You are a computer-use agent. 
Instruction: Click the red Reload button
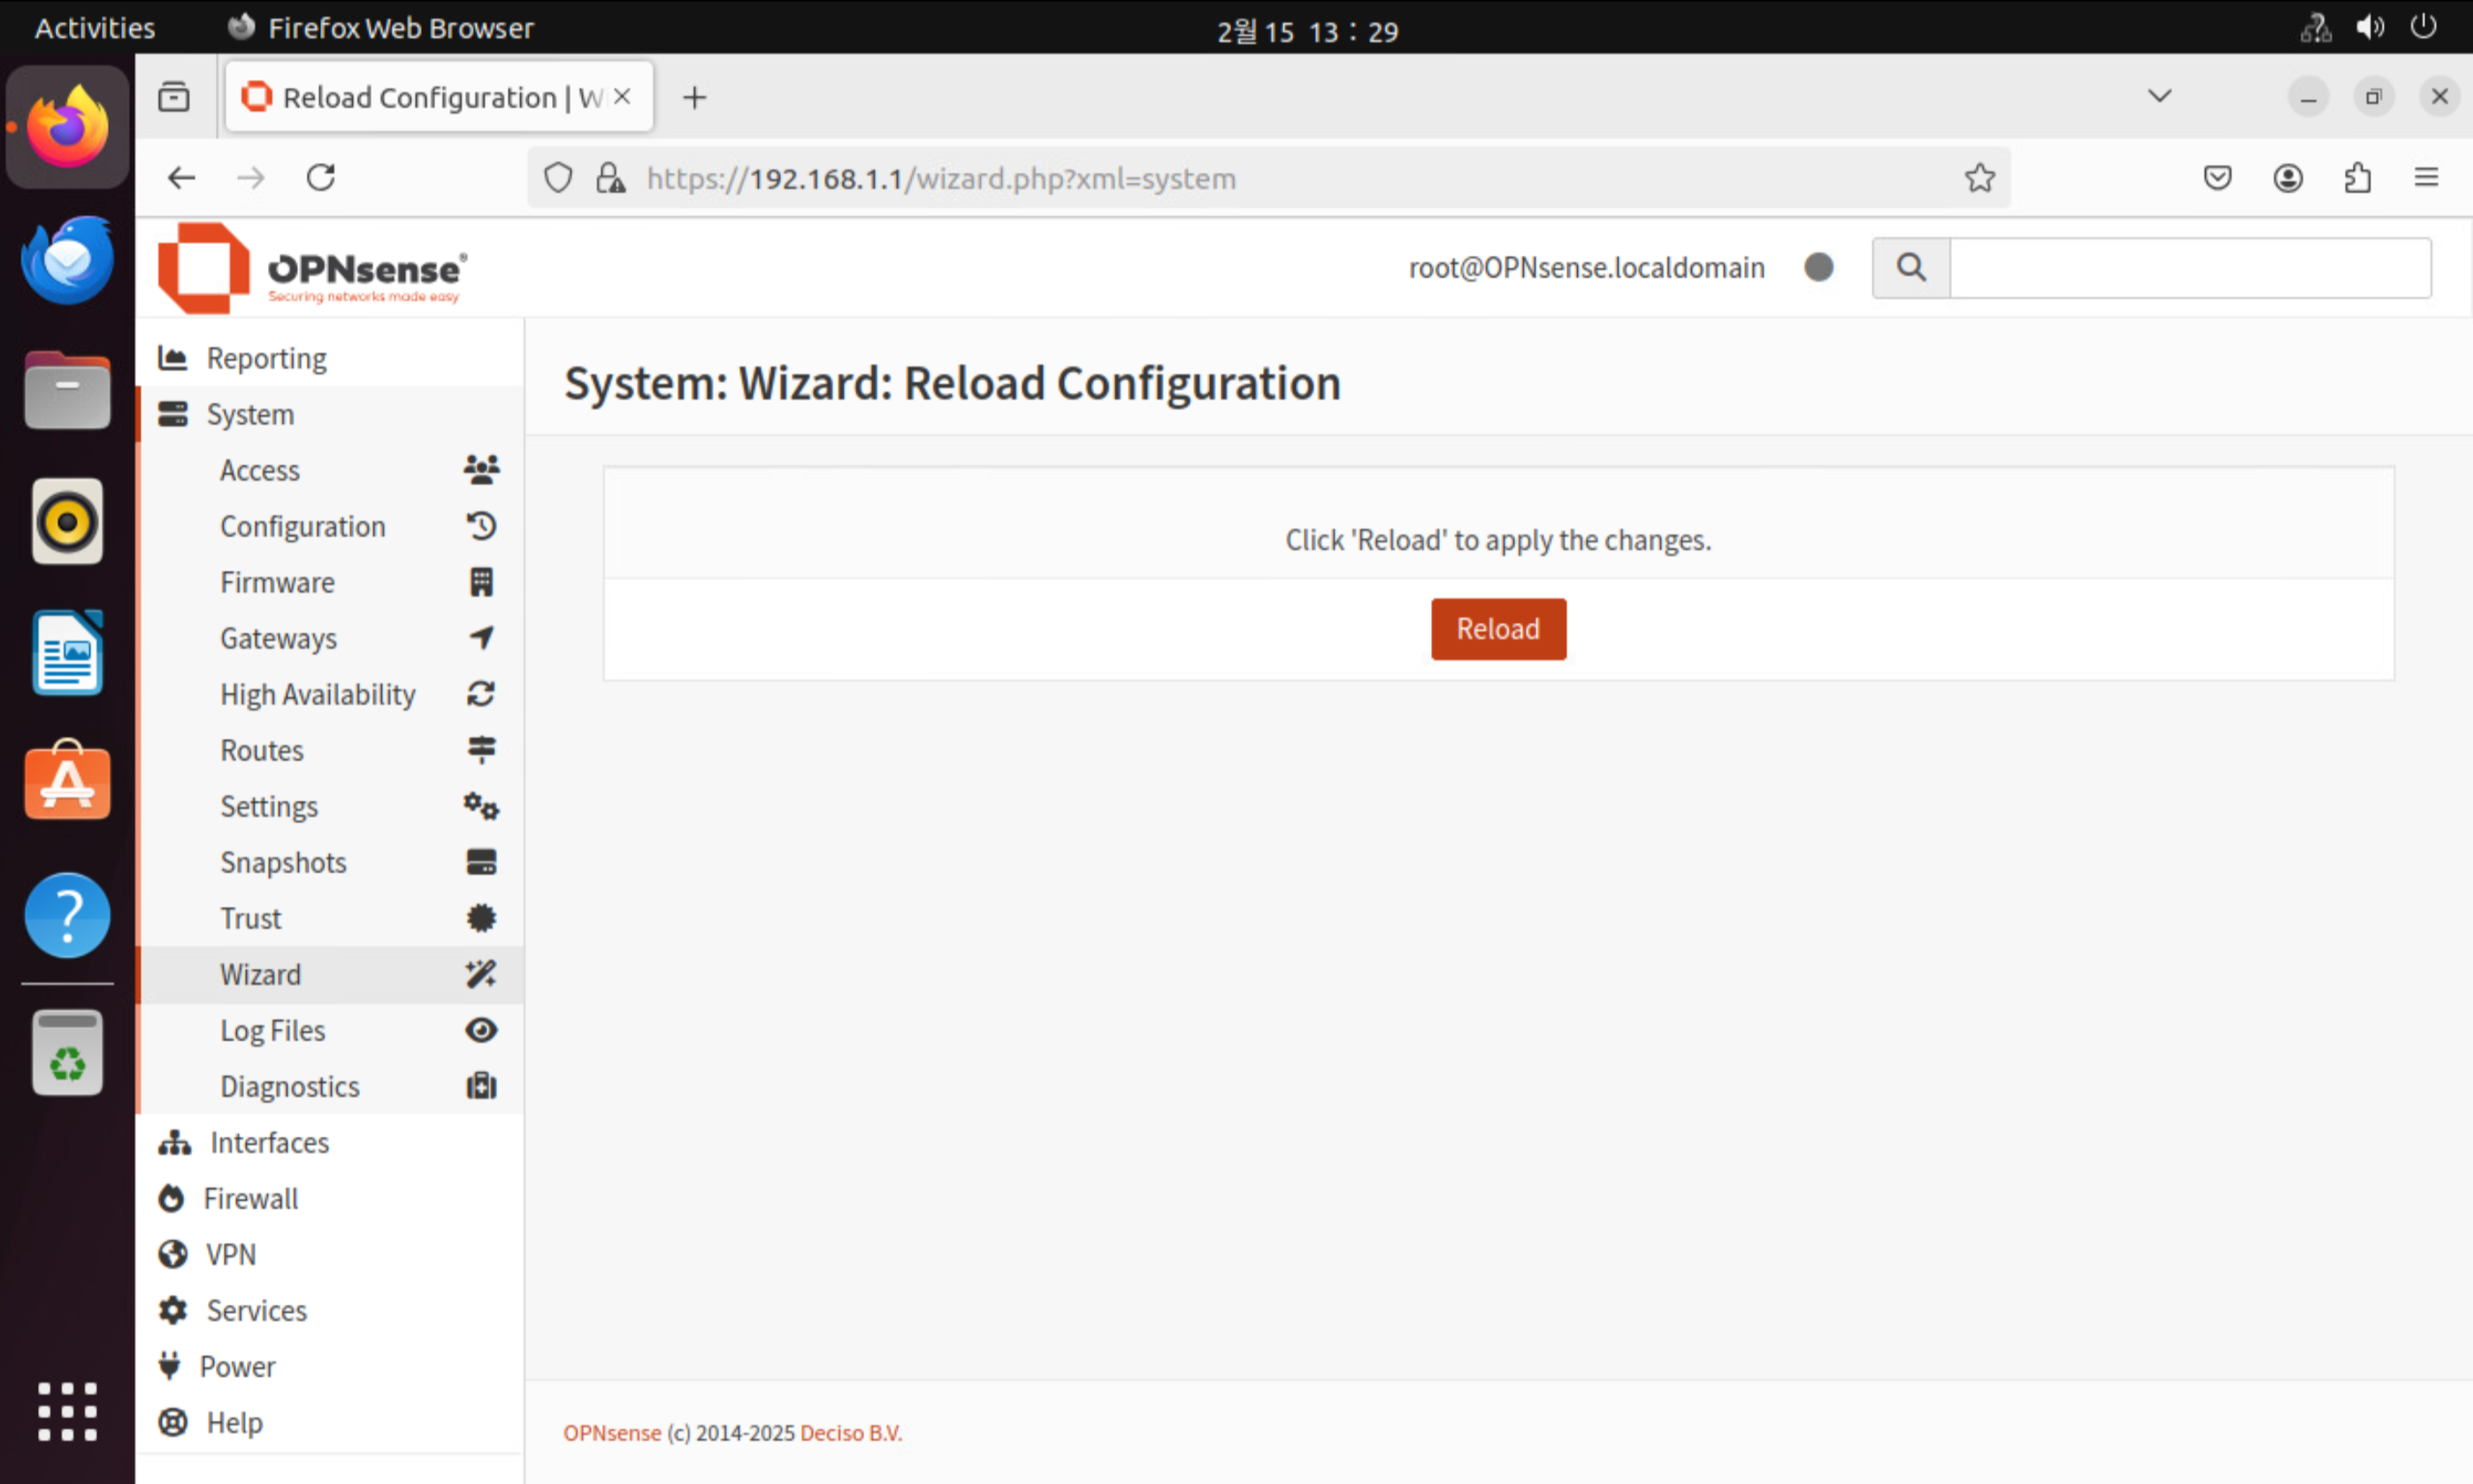click(x=1497, y=629)
